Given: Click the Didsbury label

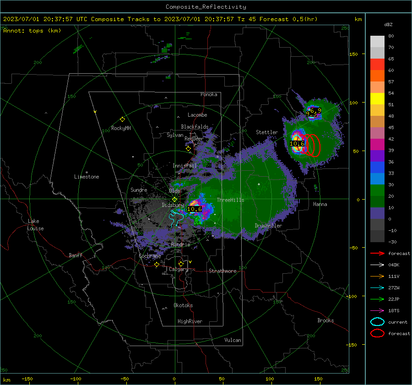Looking at the screenshot, I should pos(173,205).
